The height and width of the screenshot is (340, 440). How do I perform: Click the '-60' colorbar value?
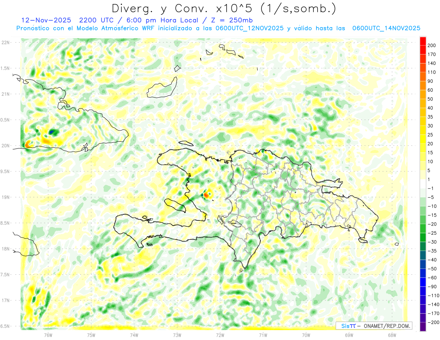(432, 278)
